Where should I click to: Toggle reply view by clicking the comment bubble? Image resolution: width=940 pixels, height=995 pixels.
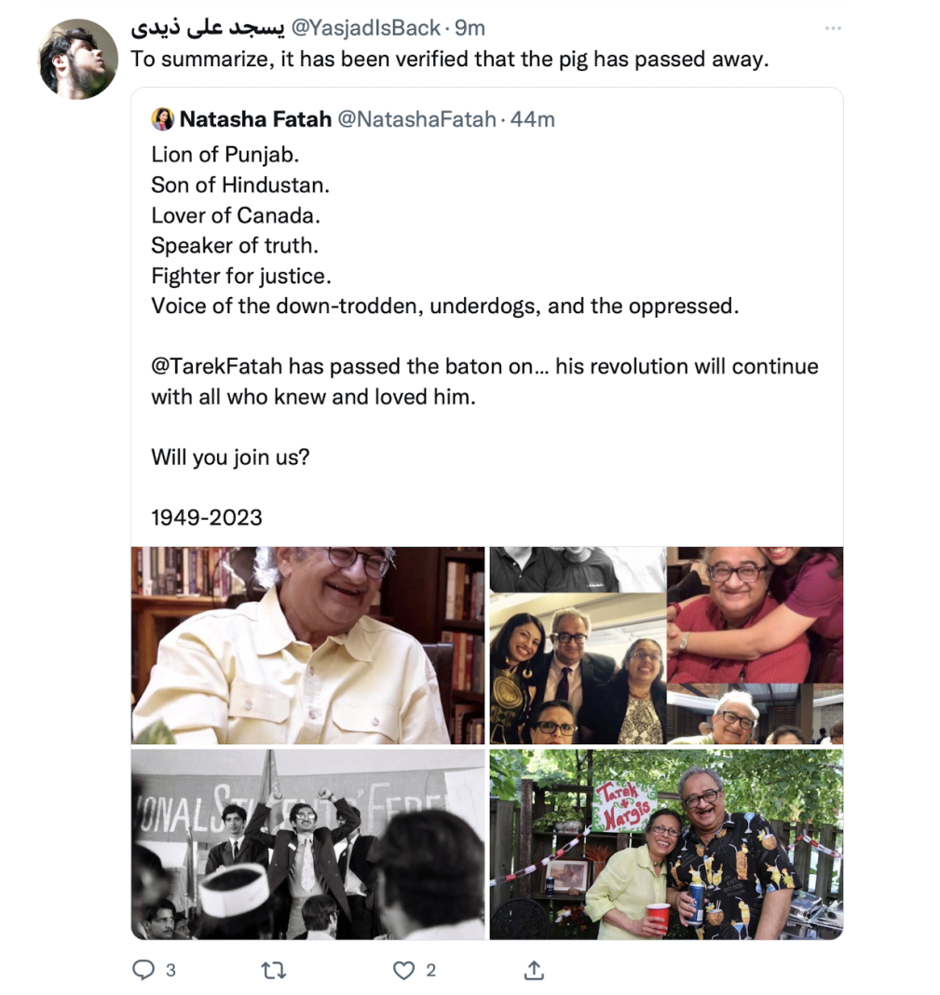click(142, 970)
